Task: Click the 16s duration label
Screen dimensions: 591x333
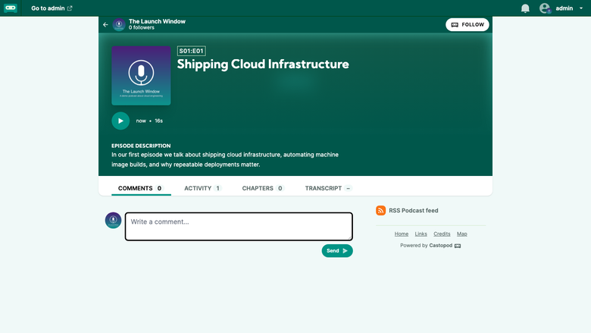Action: pyautogui.click(x=158, y=121)
